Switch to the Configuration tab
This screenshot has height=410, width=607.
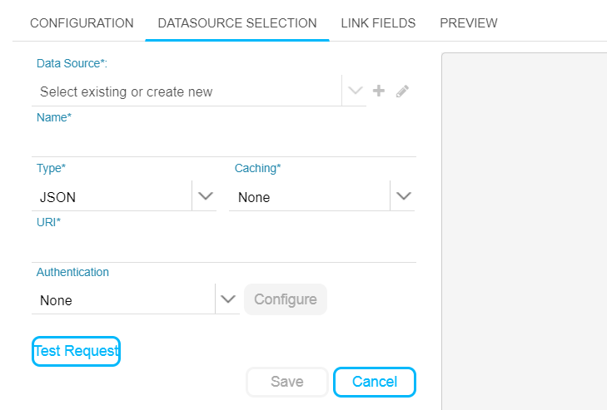pyautogui.click(x=82, y=23)
